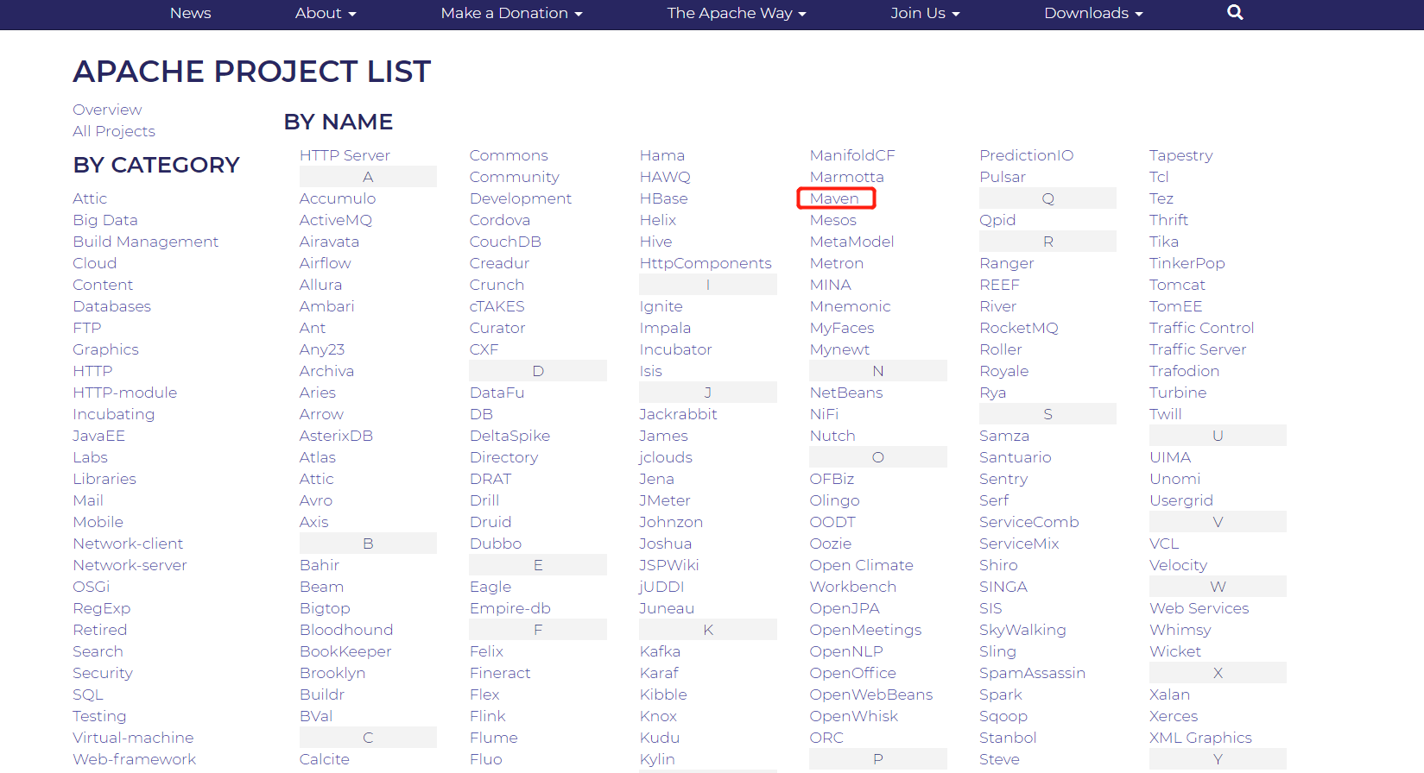Click the Kafka project link

point(660,651)
